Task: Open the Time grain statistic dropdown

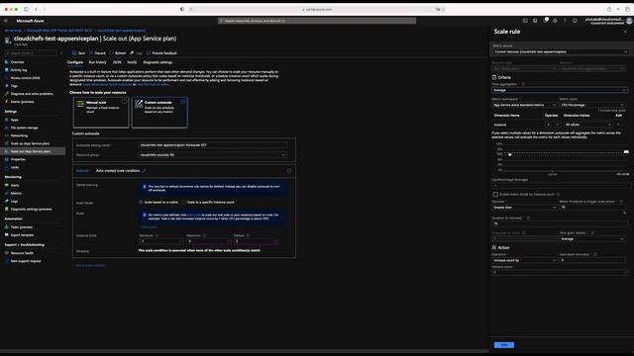Action: [592, 239]
